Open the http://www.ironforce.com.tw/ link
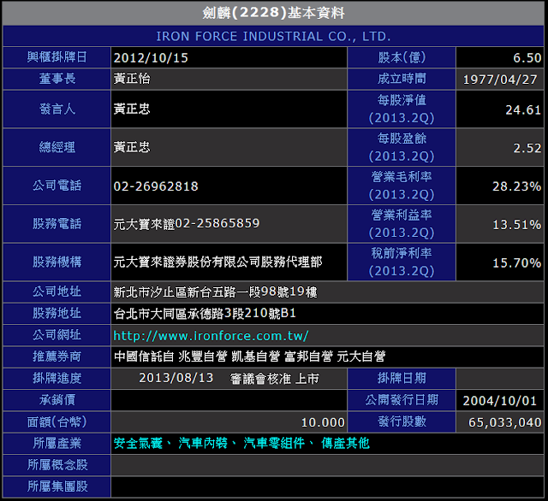 pos(211,336)
